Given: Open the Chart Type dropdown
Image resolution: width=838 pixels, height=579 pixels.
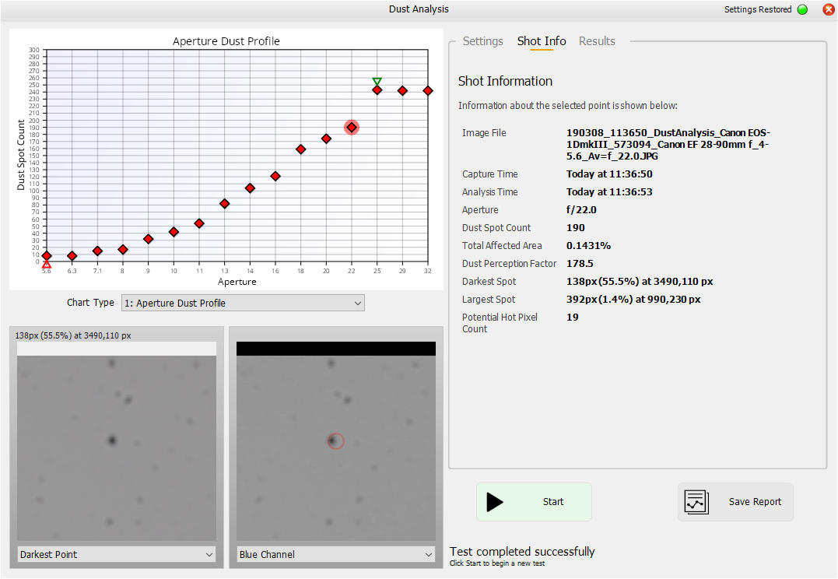Looking at the screenshot, I should (x=243, y=303).
